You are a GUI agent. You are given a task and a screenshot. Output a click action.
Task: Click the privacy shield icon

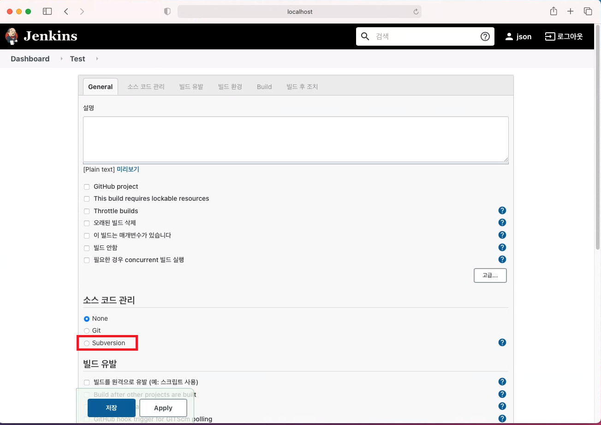pyautogui.click(x=167, y=12)
